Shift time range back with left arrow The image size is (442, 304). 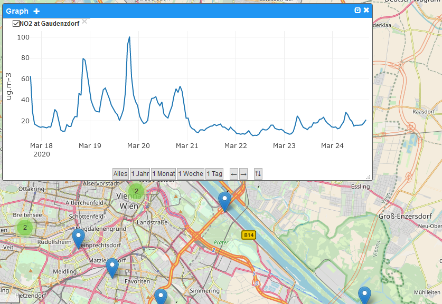pos(234,174)
